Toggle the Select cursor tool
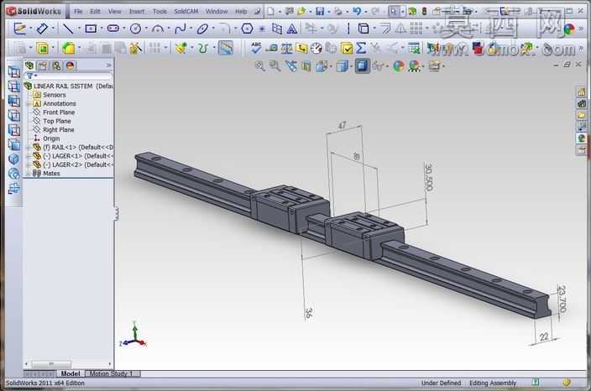 (x=393, y=11)
